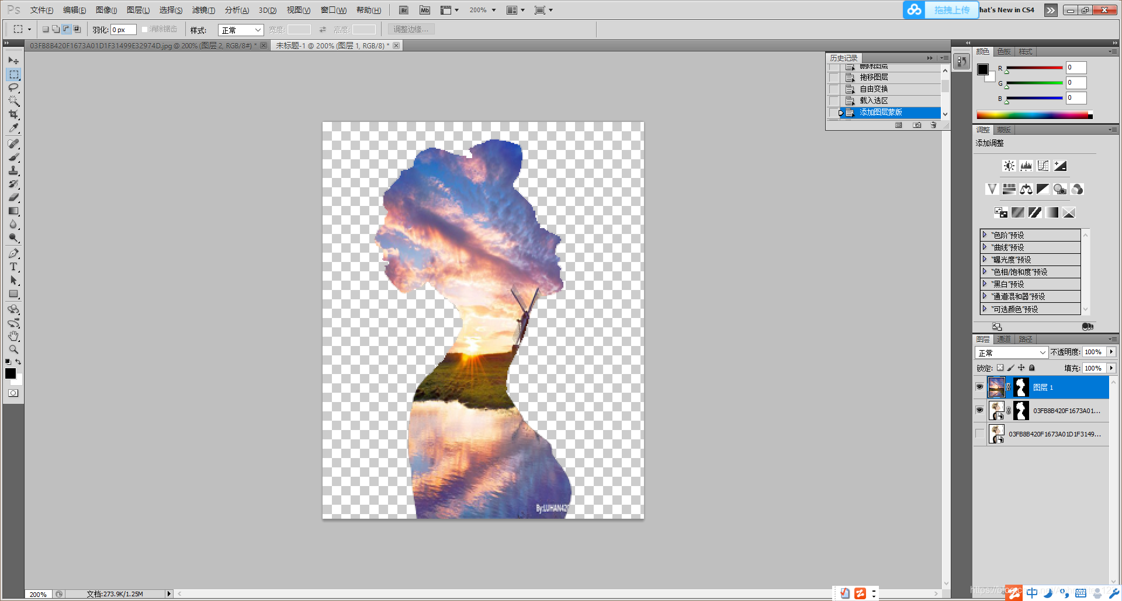Select the Gradient tool
Viewport: 1122px width, 601px height.
(13, 211)
